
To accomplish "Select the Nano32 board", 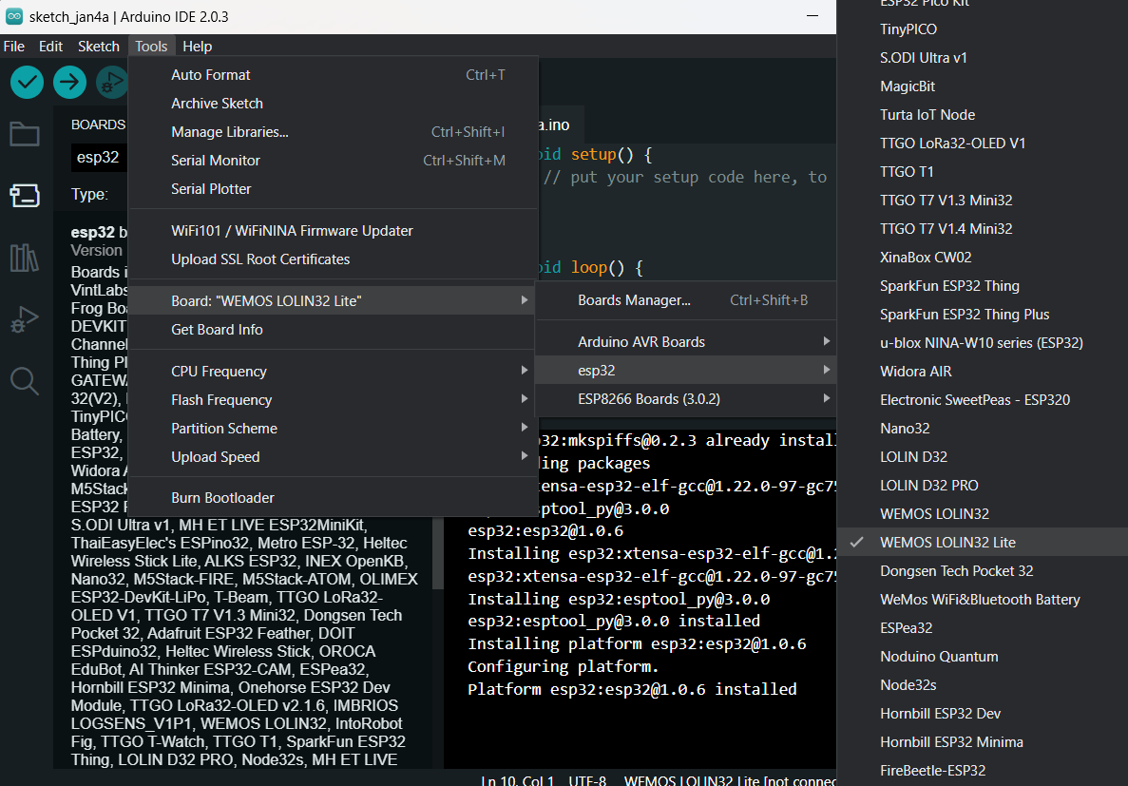I will (982, 429).
